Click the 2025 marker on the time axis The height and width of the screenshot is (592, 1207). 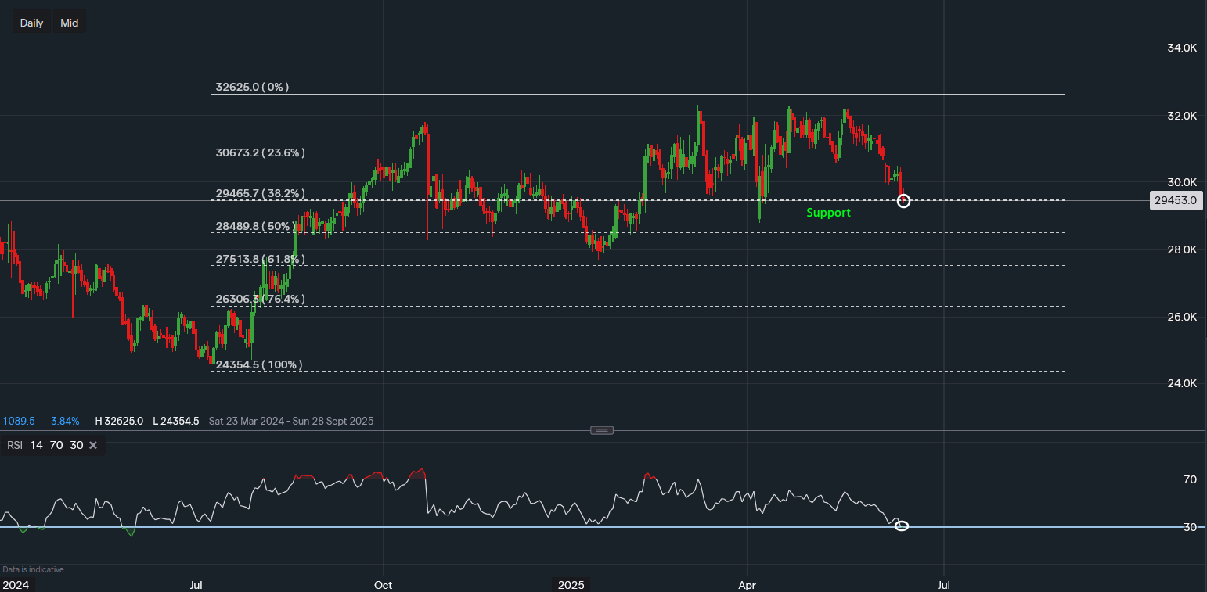point(571,584)
